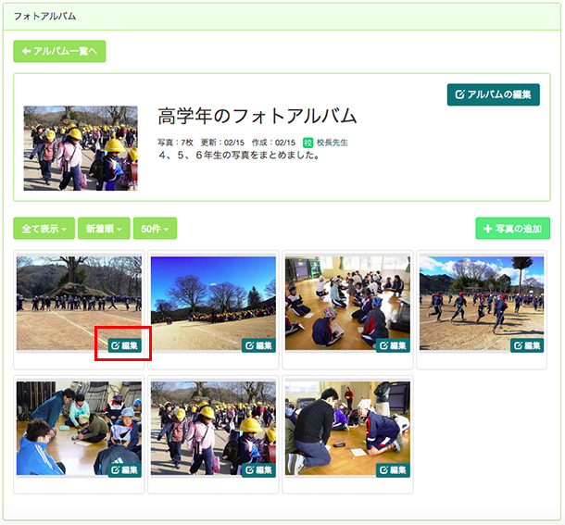565x525 pixels.
Task: Add a photo with 写真の追加
Action: [x=513, y=229]
